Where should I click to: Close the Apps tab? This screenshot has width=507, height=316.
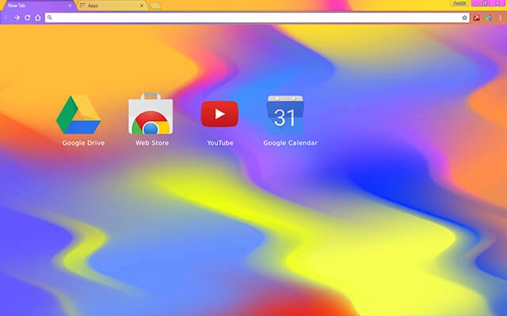[x=142, y=6]
